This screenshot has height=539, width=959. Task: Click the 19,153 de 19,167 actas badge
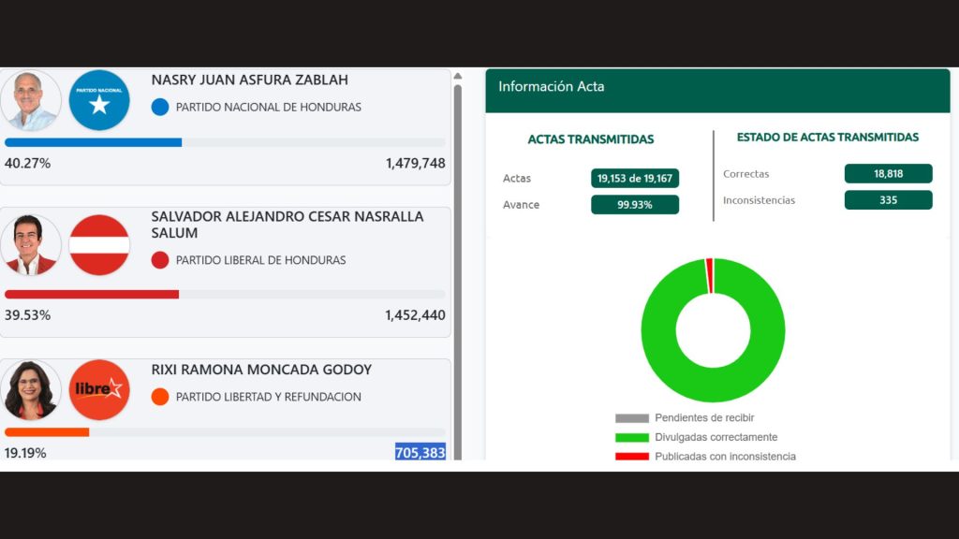coord(635,179)
